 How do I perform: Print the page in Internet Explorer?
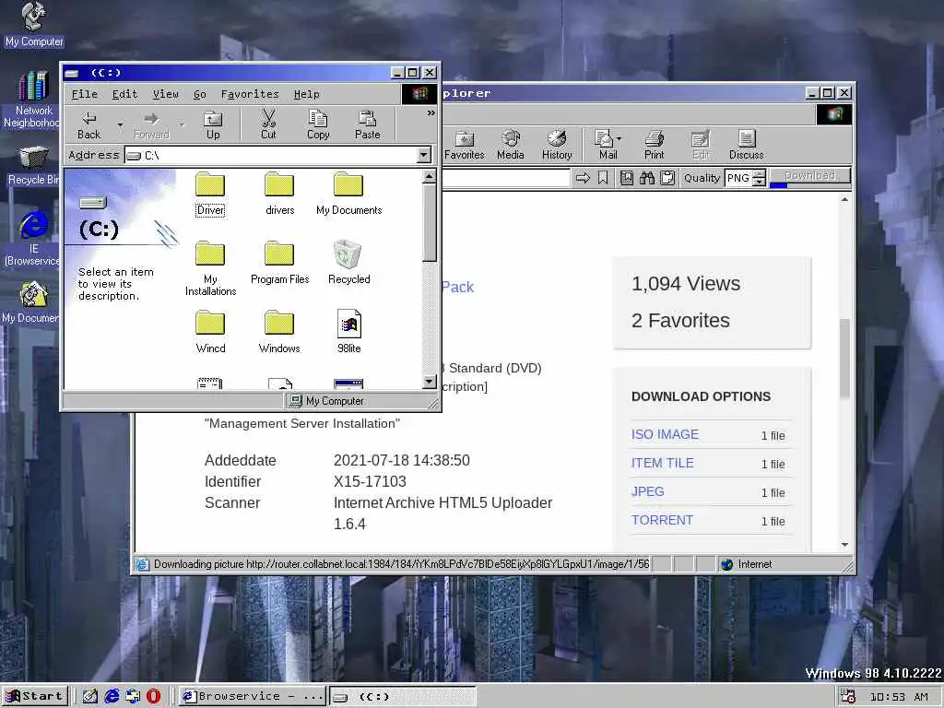pyautogui.click(x=654, y=145)
